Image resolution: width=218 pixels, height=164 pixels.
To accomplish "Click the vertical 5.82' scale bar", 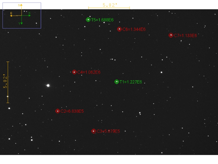I will 8,82.
